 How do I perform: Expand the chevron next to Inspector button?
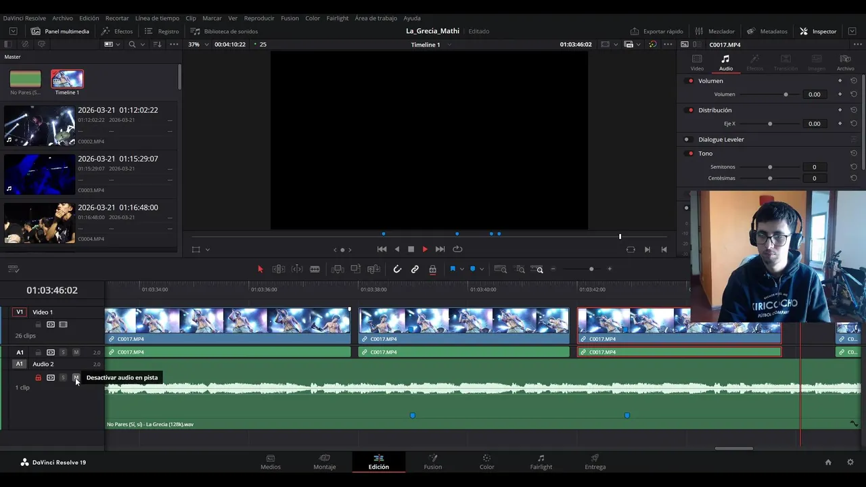pos(852,31)
